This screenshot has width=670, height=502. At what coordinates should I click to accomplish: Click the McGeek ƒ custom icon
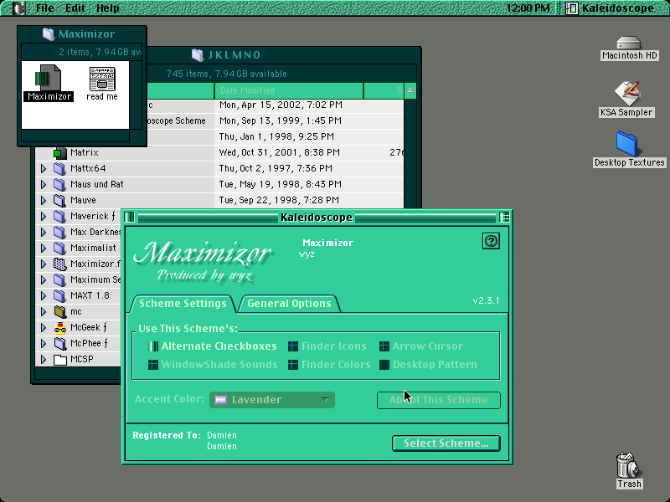(x=59, y=327)
